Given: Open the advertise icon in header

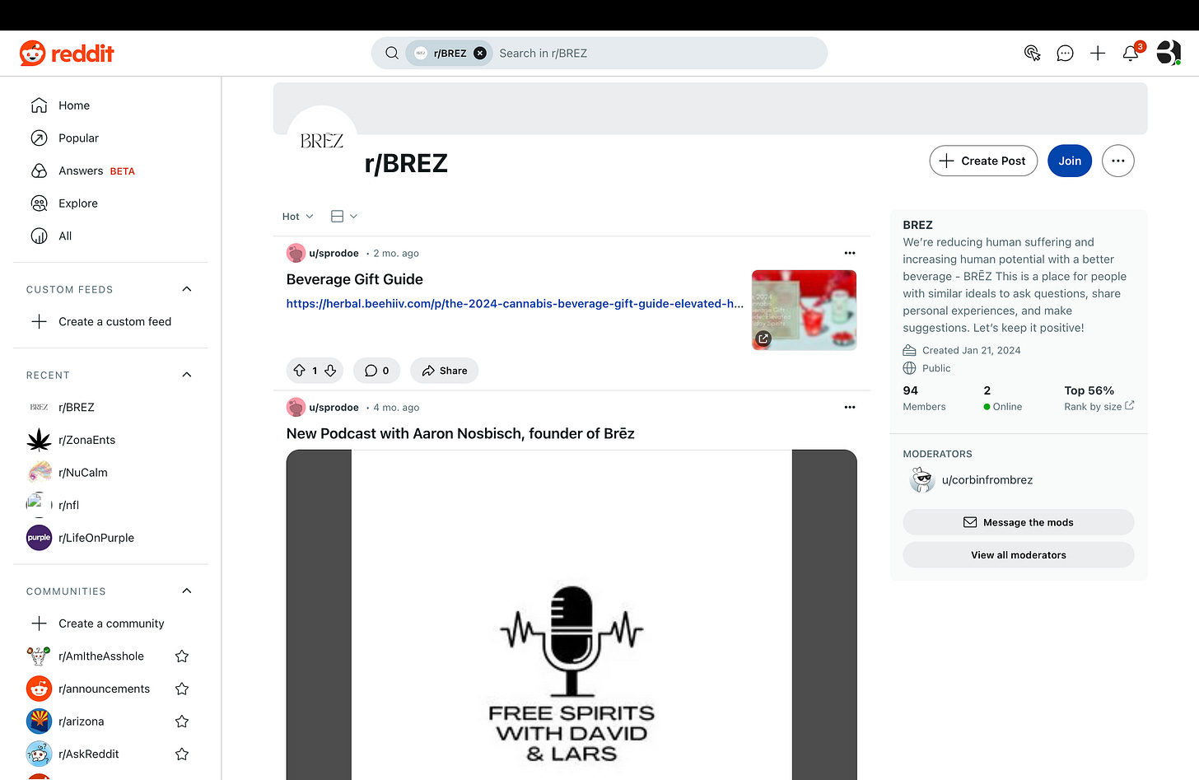Looking at the screenshot, I should [x=1032, y=54].
